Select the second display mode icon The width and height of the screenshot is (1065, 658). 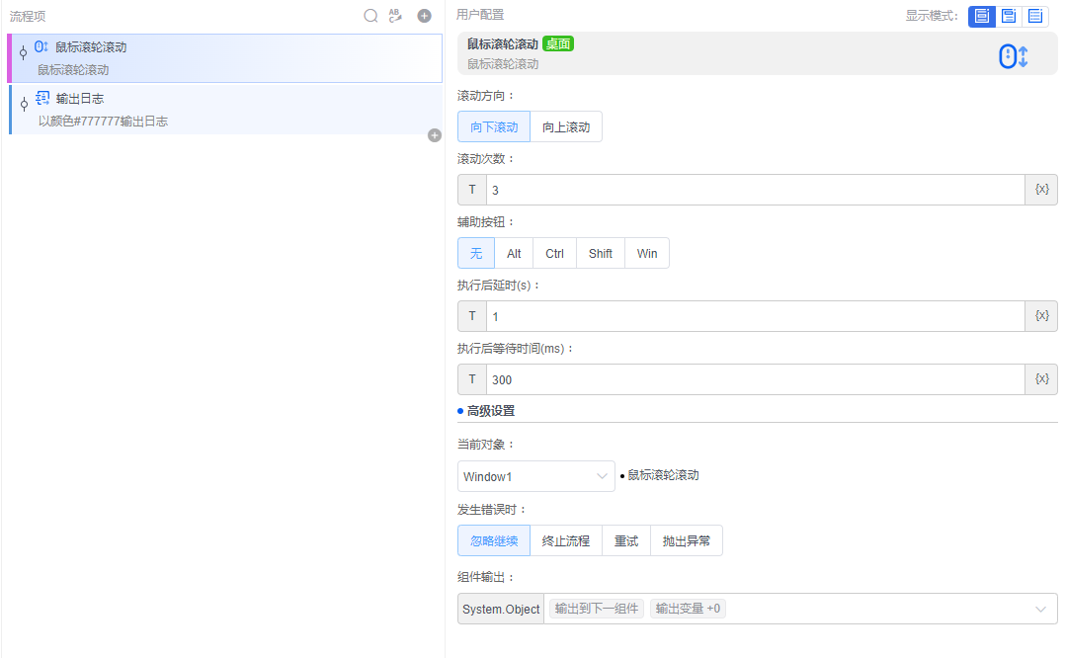1008,16
